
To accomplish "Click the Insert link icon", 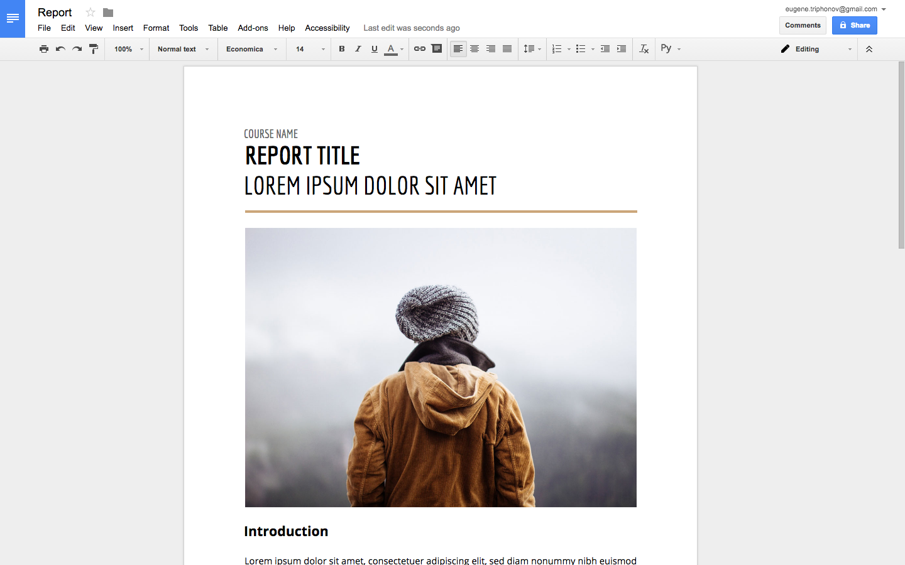I will click(x=420, y=49).
